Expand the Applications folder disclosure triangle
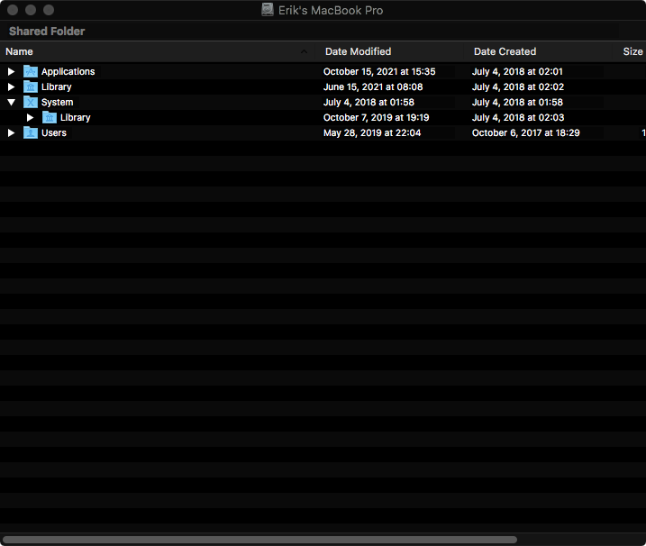Screen dimensions: 646x546 11,72
